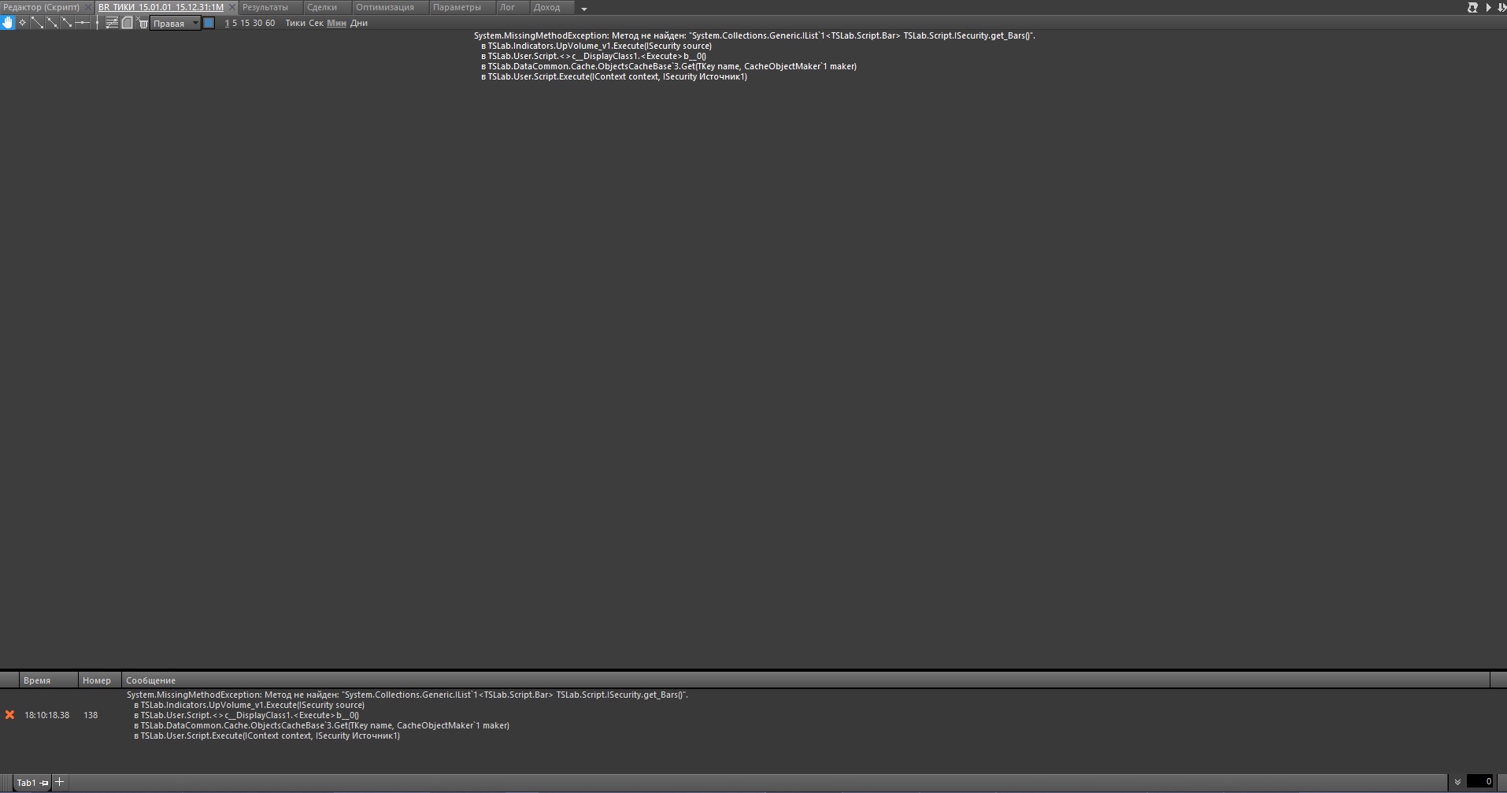Set chart interval to 5
This screenshot has height=793, width=1507.
click(235, 24)
